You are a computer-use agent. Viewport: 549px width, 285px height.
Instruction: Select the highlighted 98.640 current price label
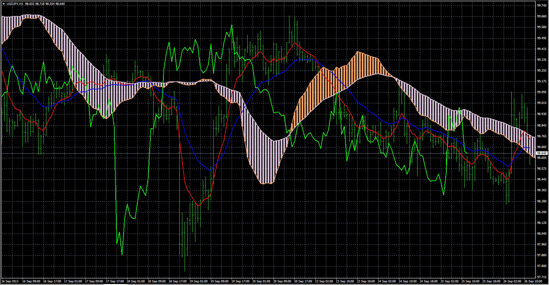point(541,153)
